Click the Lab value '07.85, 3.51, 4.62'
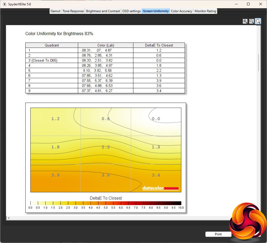 [97, 76]
